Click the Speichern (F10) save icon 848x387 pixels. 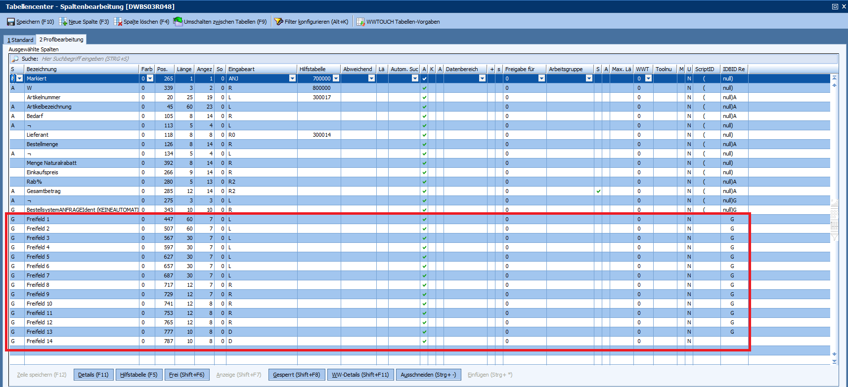[x=10, y=22]
